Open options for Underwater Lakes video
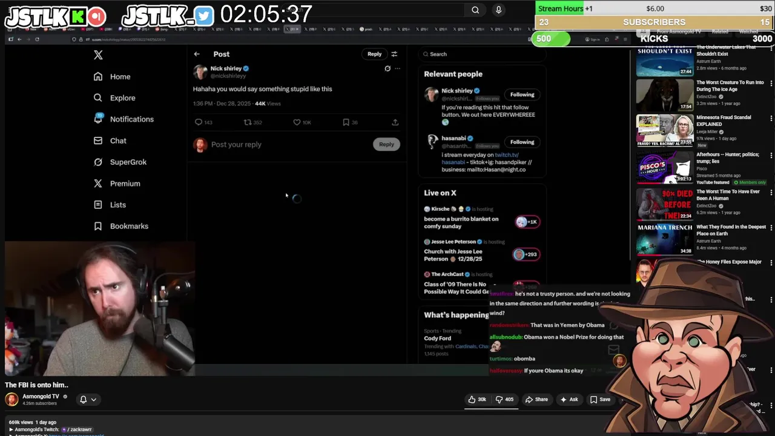 (771, 48)
